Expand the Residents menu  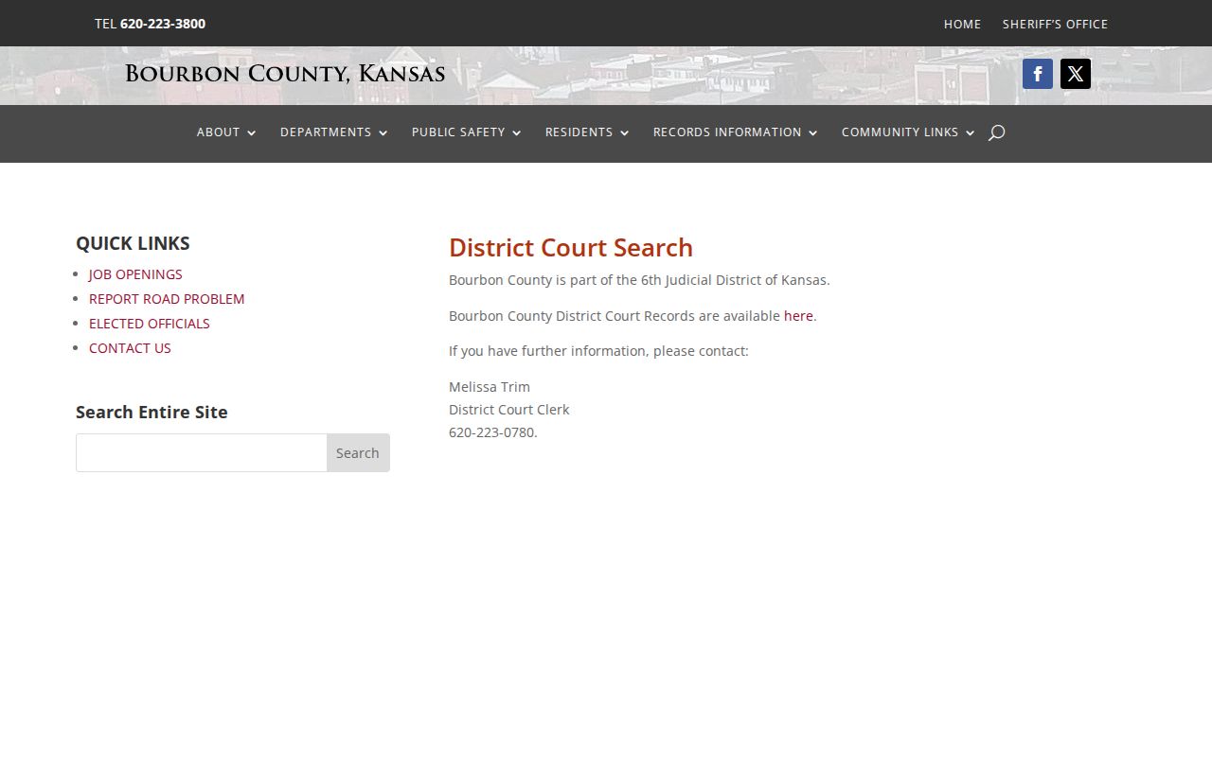point(587,132)
